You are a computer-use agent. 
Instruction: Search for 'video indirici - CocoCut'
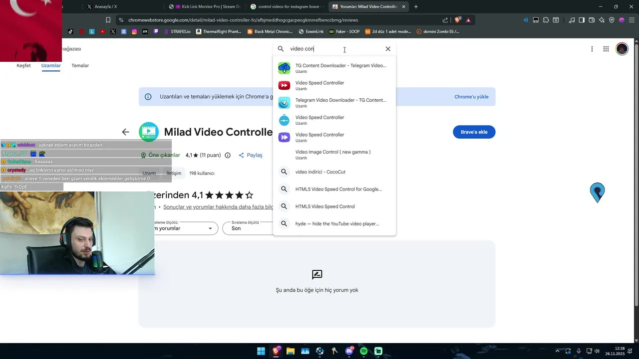pyautogui.click(x=334, y=172)
